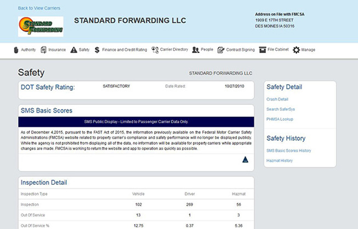Click the People icon in navigation
The height and width of the screenshot is (229, 358).
tap(195, 50)
